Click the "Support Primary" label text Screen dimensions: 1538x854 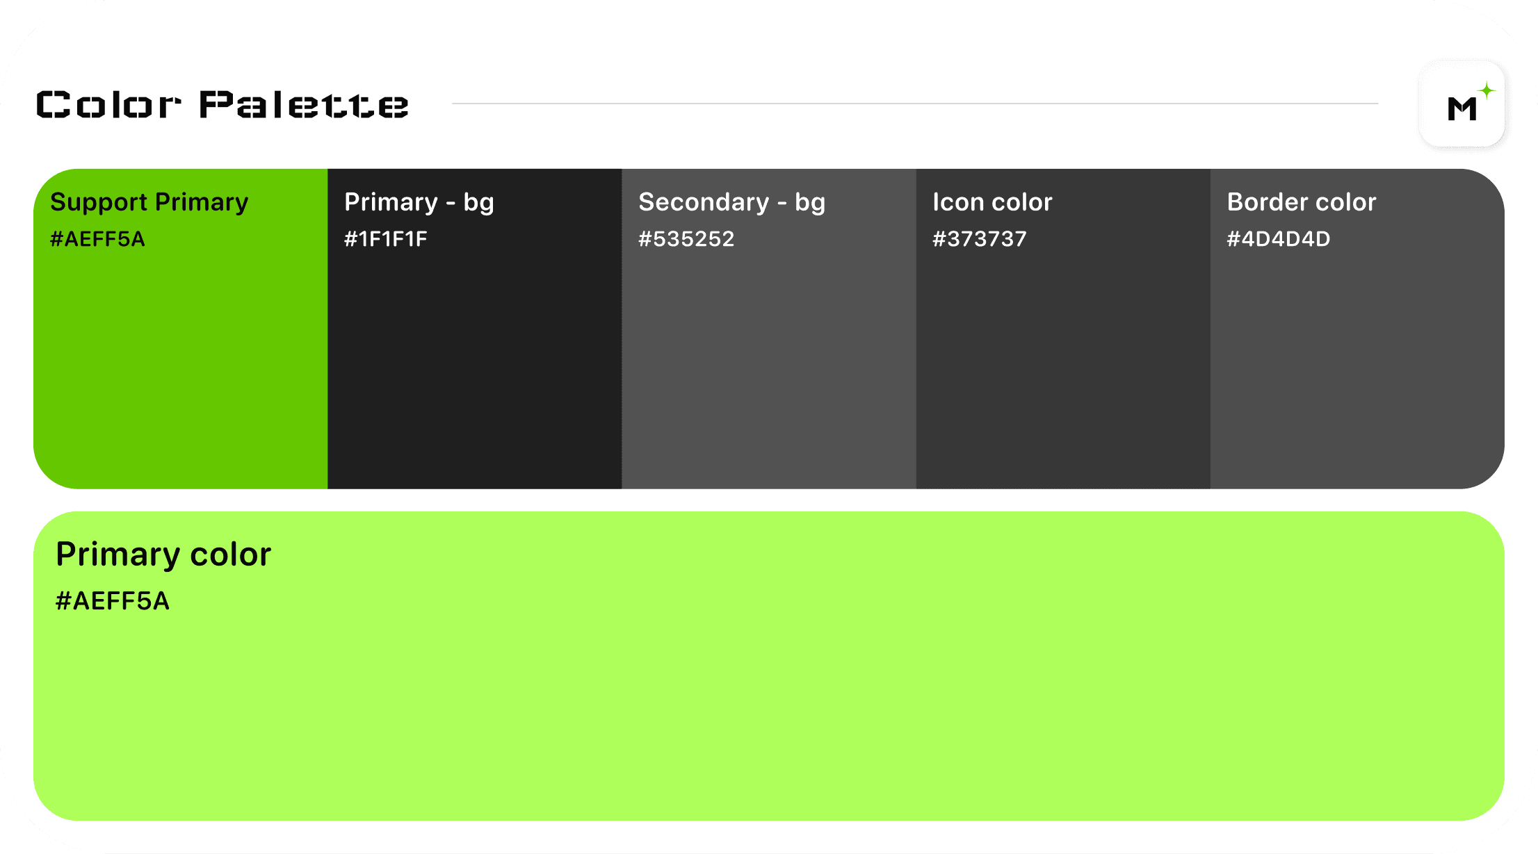click(x=149, y=202)
